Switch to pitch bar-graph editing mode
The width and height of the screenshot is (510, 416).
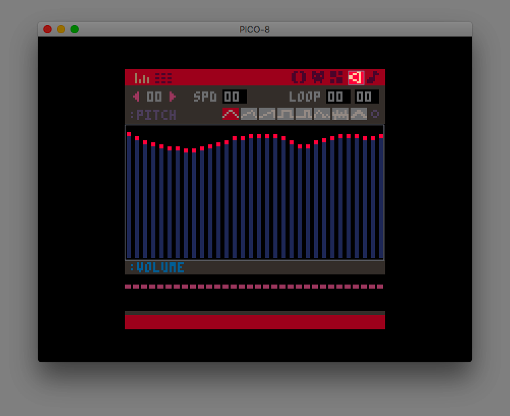coord(142,78)
